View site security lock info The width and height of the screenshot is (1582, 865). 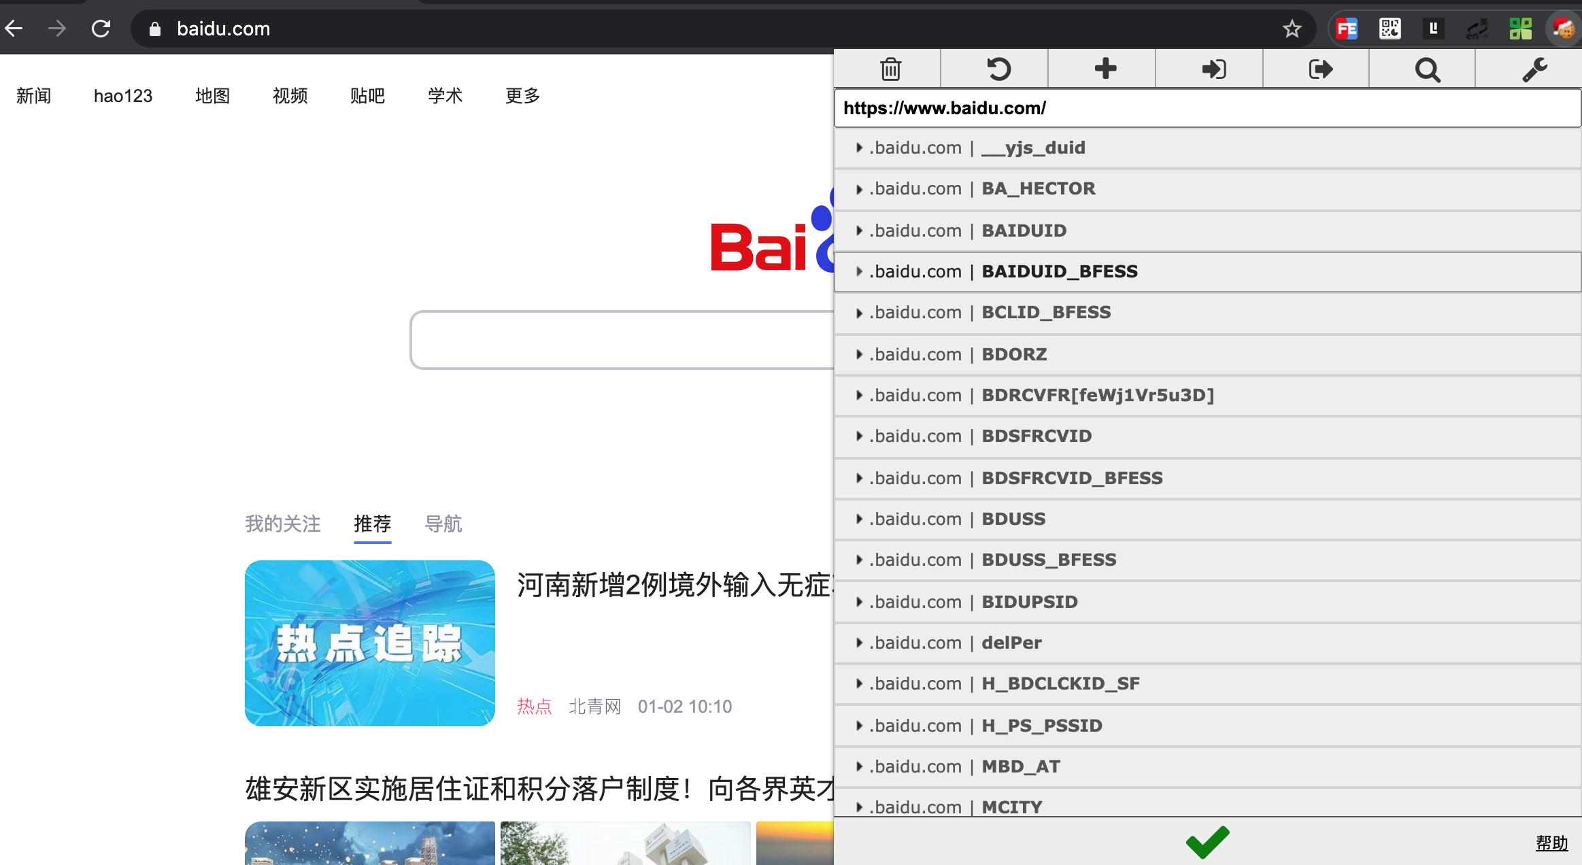(155, 29)
